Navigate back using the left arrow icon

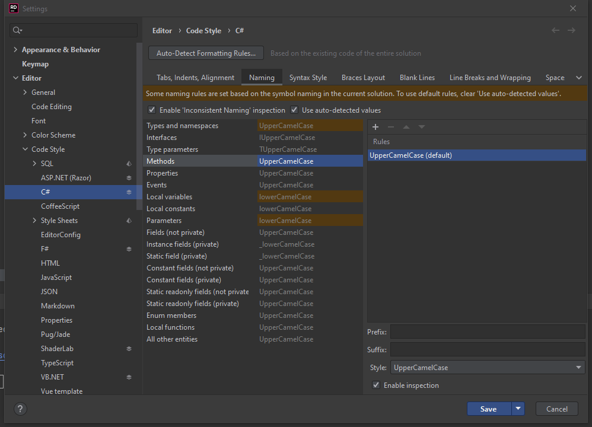555,30
